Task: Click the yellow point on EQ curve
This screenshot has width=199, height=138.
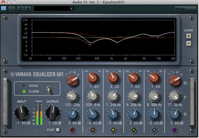Action: click(x=117, y=42)
